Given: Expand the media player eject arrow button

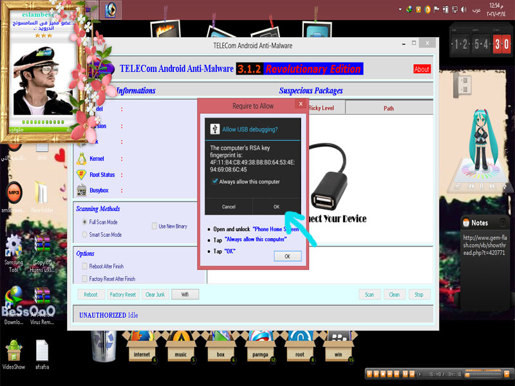Looking at the screenshot, I should [x=507, y=374].
